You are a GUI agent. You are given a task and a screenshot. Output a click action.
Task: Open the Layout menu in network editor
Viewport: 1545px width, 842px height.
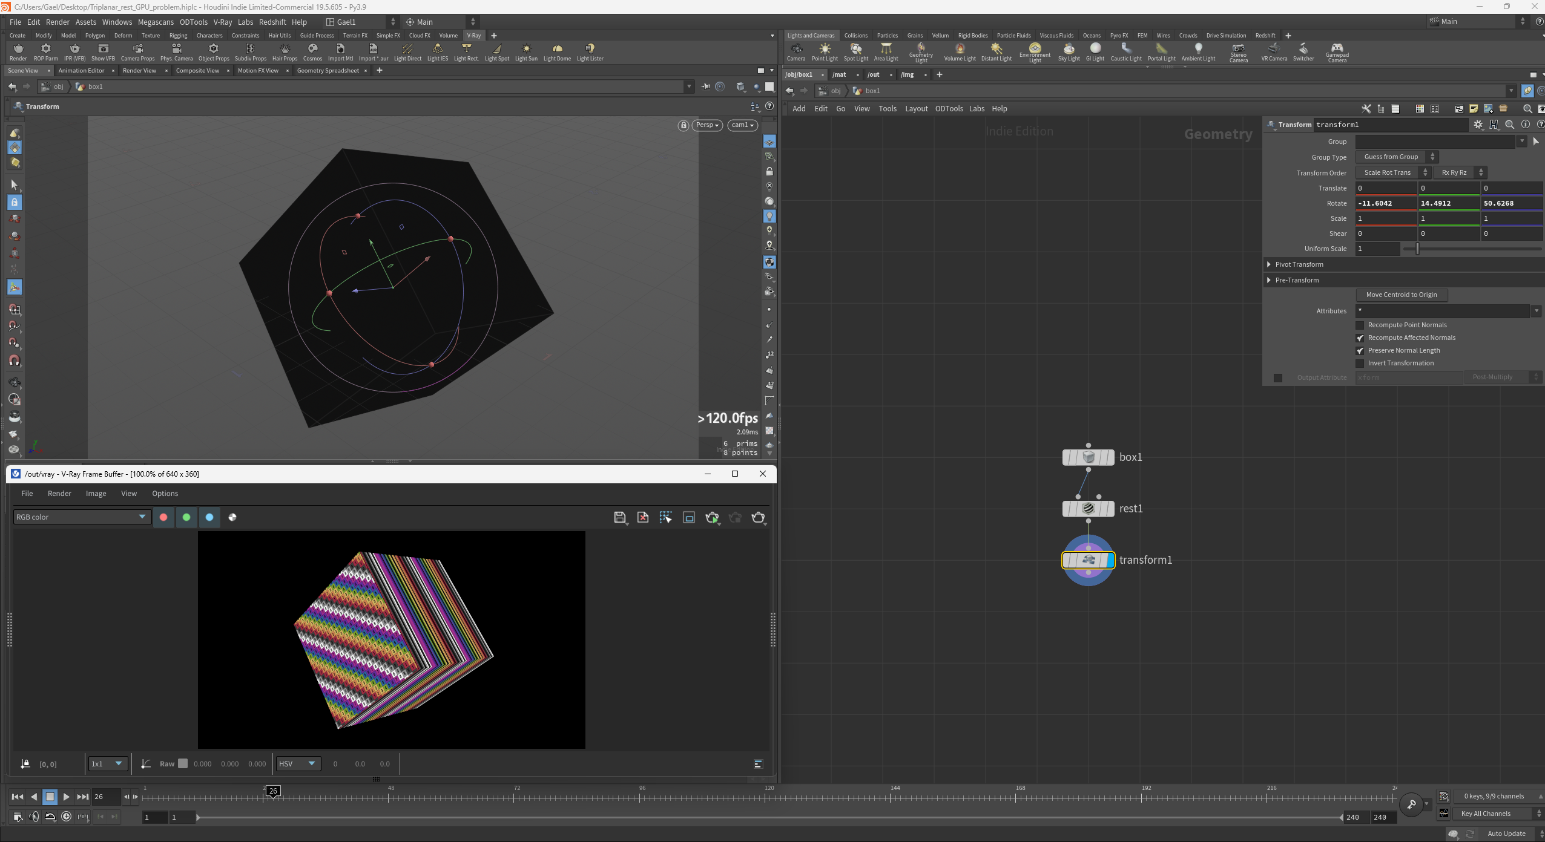tap(916, 109)
